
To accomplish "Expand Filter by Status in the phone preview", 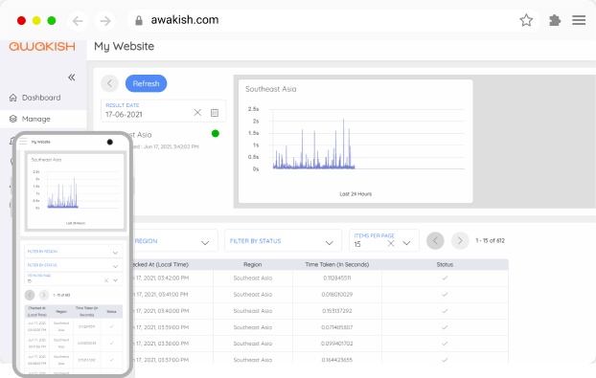I will tap(115, 266).
